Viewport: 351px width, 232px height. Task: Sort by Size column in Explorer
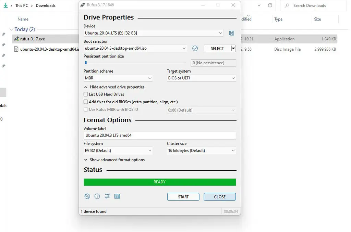[317, 19]
